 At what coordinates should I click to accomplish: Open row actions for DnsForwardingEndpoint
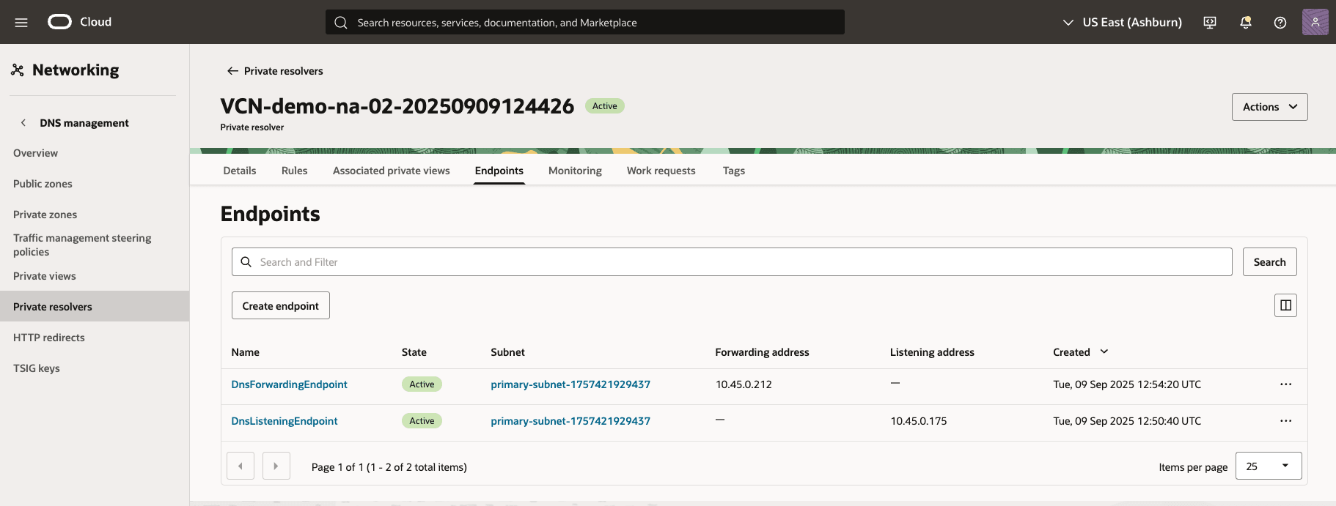(1285, 384)
